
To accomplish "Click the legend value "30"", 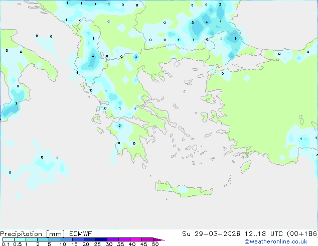I will click(109, 244).
